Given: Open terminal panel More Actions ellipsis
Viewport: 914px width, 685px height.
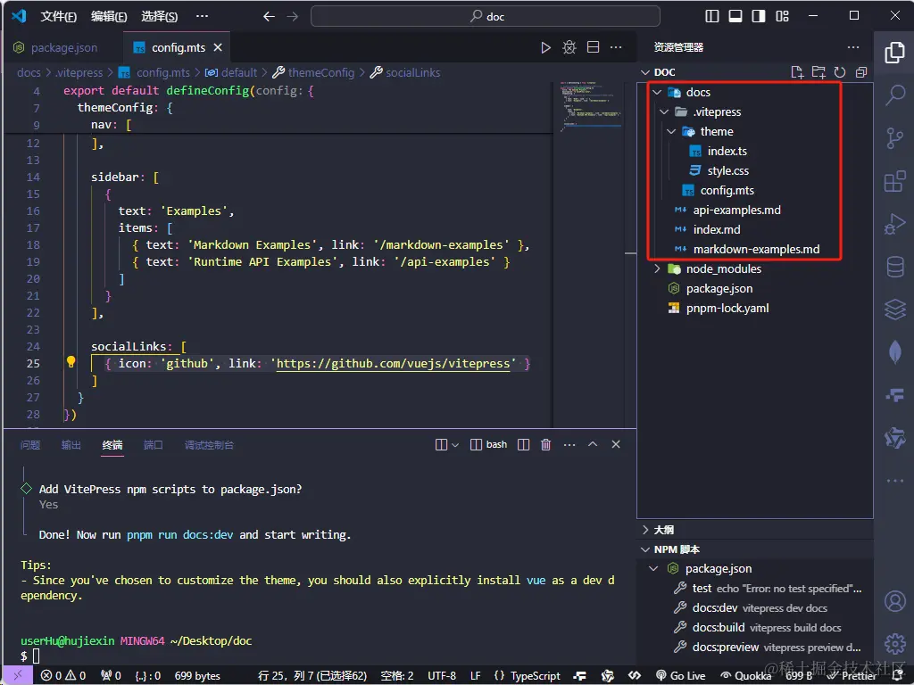Looking at the screenshot, I should point(569,444).
